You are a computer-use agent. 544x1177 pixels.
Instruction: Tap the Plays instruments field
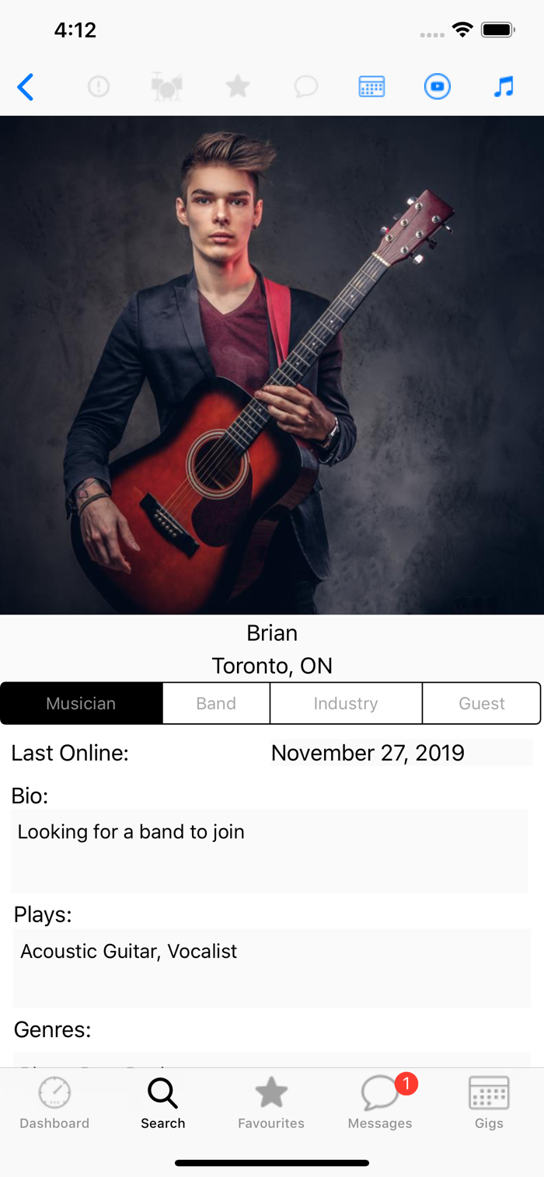click(272, 968)
